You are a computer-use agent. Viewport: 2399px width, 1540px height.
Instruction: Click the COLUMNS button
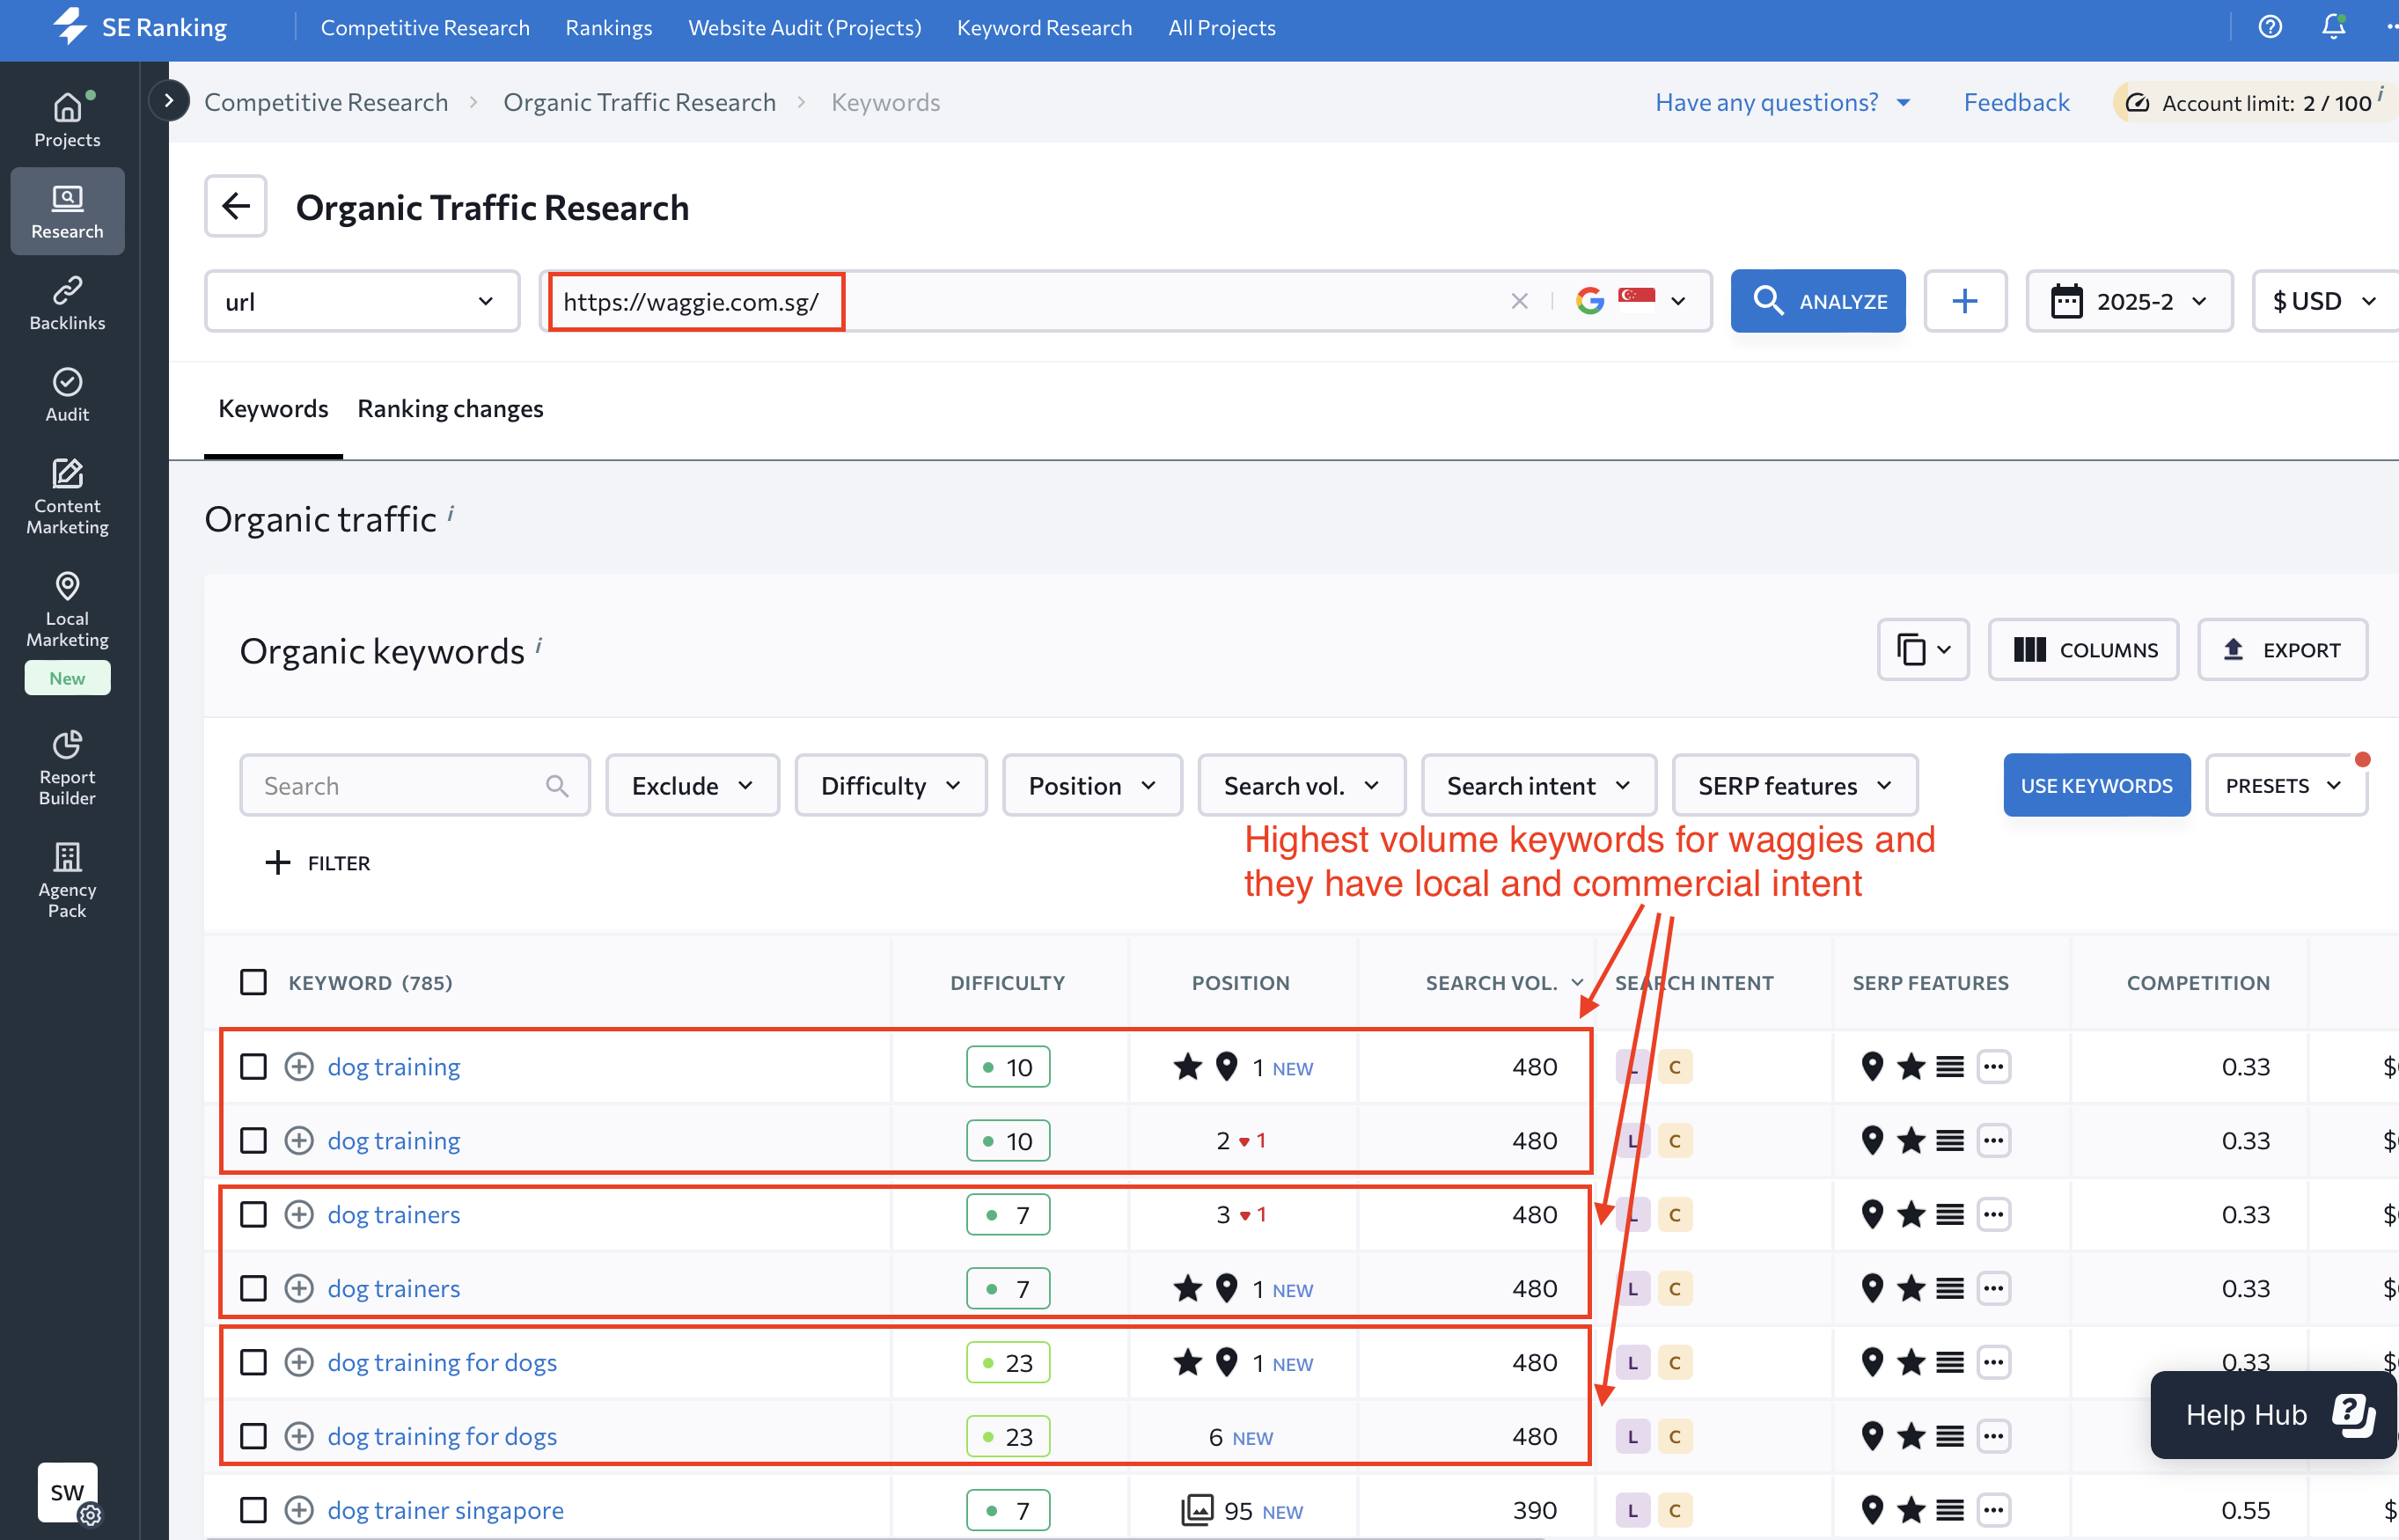[2083, 650]
